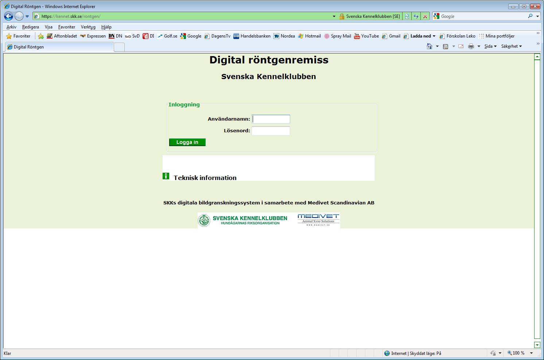Open the DagensTv favorite

pyautogui.click(x=217, y=36)
